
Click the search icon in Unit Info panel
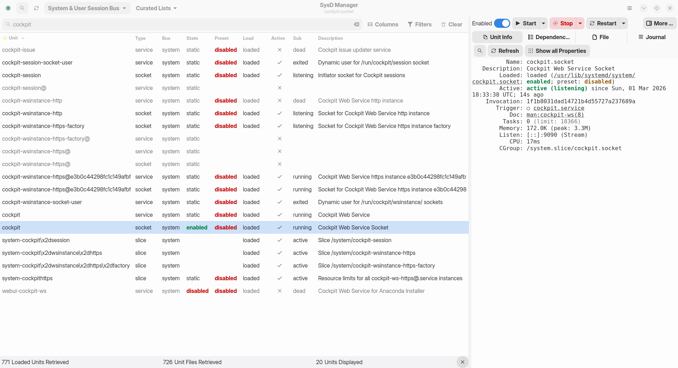(480, 51)
